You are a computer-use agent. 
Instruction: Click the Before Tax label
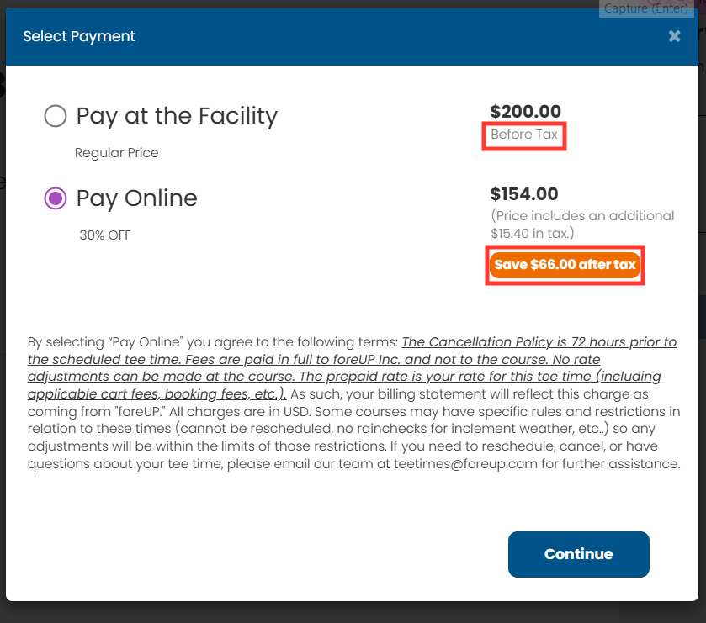pos(524,135)
